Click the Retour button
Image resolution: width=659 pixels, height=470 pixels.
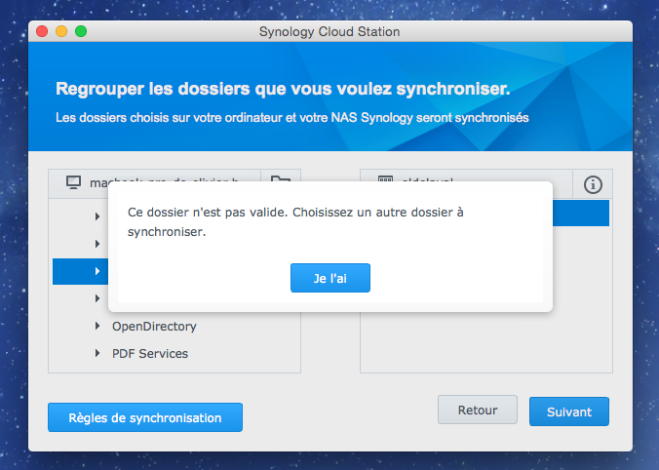coord(478,410)
